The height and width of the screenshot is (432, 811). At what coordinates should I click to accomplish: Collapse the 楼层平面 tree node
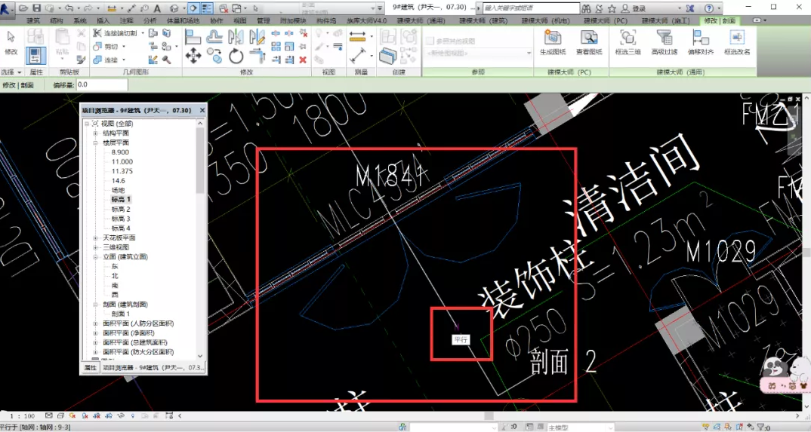tap(96, 142)
